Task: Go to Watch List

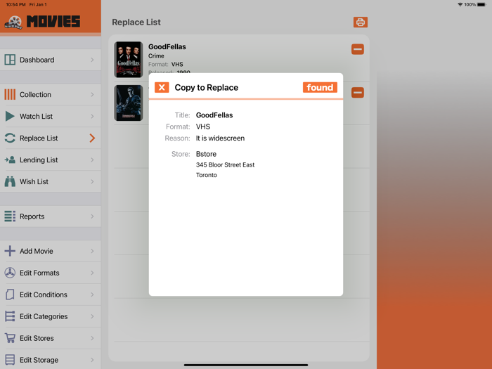Action: (x=50, y=116)
